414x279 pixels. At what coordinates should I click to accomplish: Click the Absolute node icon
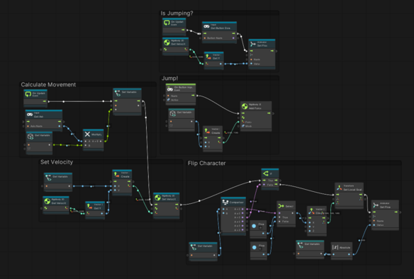tap(335, 247)
